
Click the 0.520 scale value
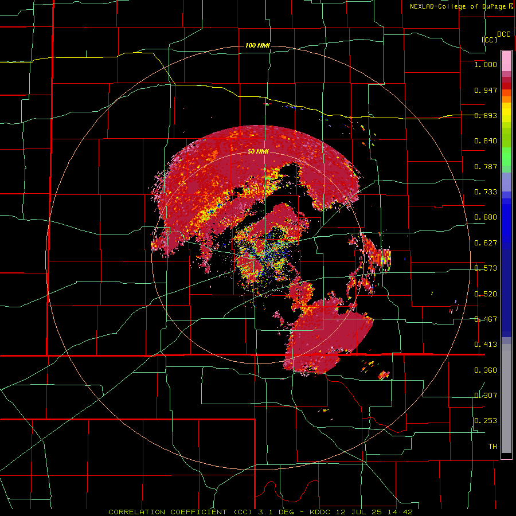486,294
